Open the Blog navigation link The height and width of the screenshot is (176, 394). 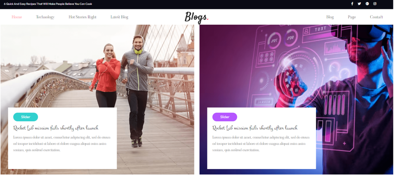[x=330, y=17]
